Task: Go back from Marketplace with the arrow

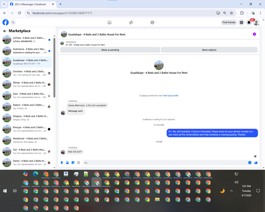Action: (5, 31)
